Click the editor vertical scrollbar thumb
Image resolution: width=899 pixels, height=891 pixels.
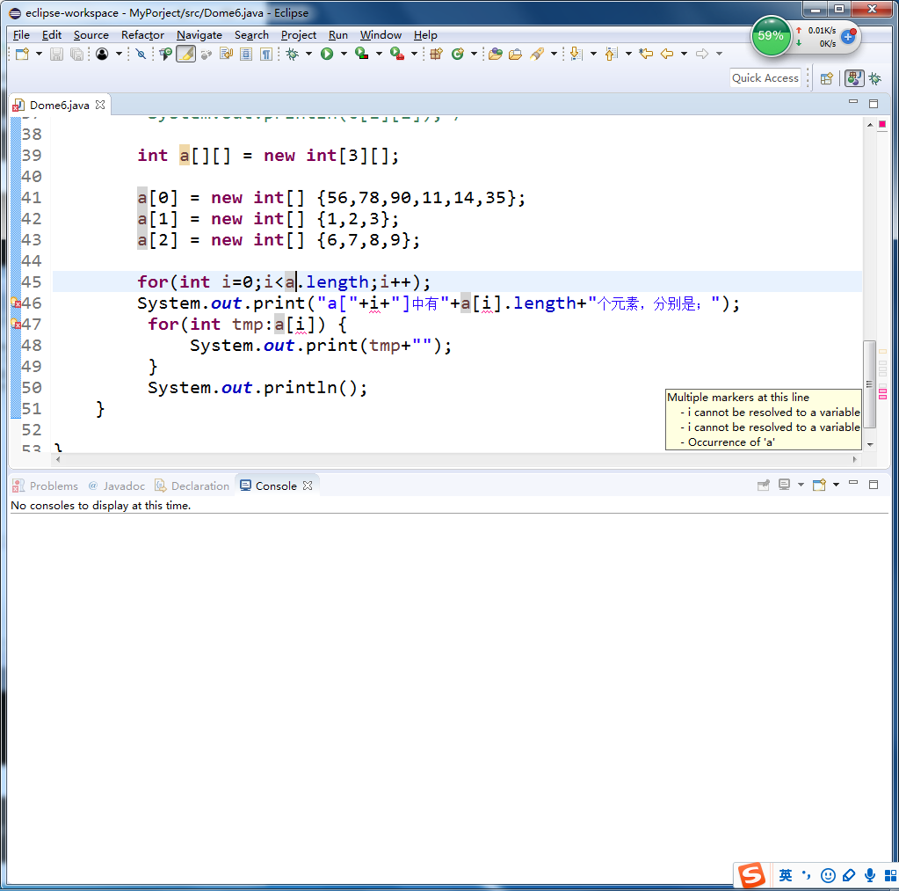870,384
